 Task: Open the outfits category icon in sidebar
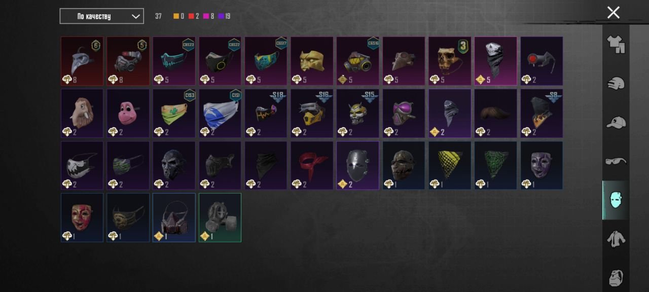[616, 45]
